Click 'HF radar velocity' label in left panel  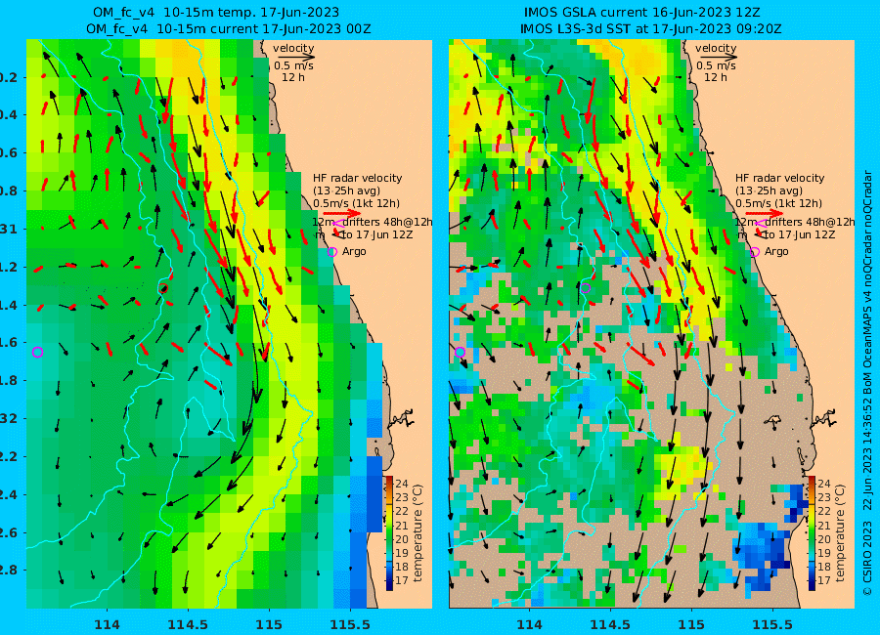click(x=358, y=178)
